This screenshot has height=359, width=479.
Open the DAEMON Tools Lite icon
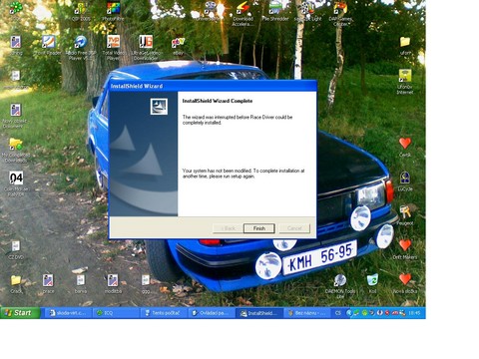pos(340,286)
